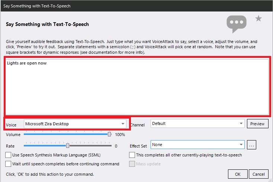Select Microsoft Zira Desktop voice field
The width and height of the screenshot is (273, 182).
[x=75, y=124]
